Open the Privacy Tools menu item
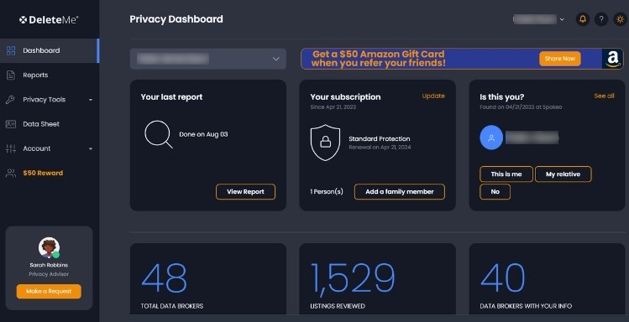The height and width of the screenshot is (322, 629). 50,100
